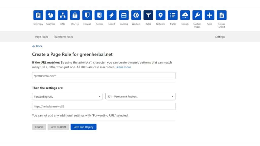Screen dimensions: 260x146
Task: Open the Scrape Shield document icon
Action: [222, 15]
